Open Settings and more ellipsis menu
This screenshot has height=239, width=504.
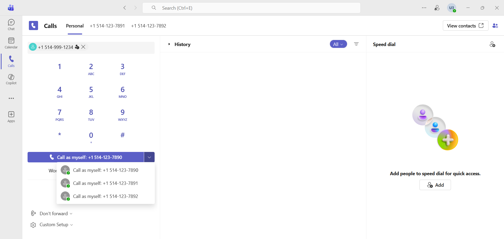(424, 8)
